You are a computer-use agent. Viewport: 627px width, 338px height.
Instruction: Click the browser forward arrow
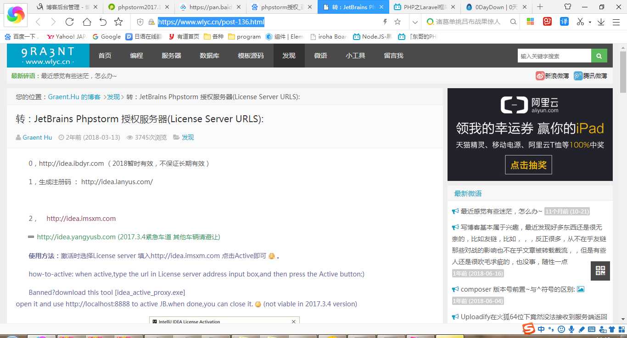(54, 22)
